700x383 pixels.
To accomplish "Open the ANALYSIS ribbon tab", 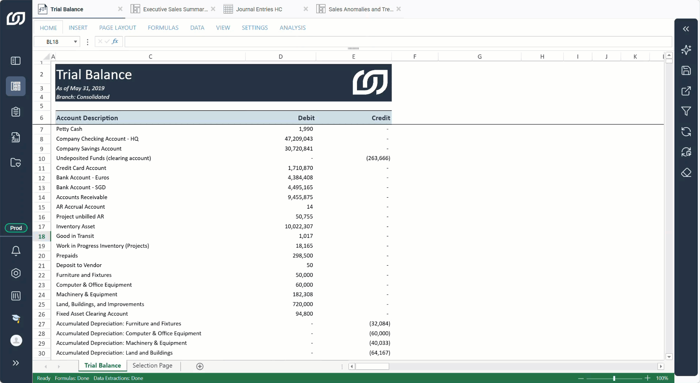I will [293, 28].
